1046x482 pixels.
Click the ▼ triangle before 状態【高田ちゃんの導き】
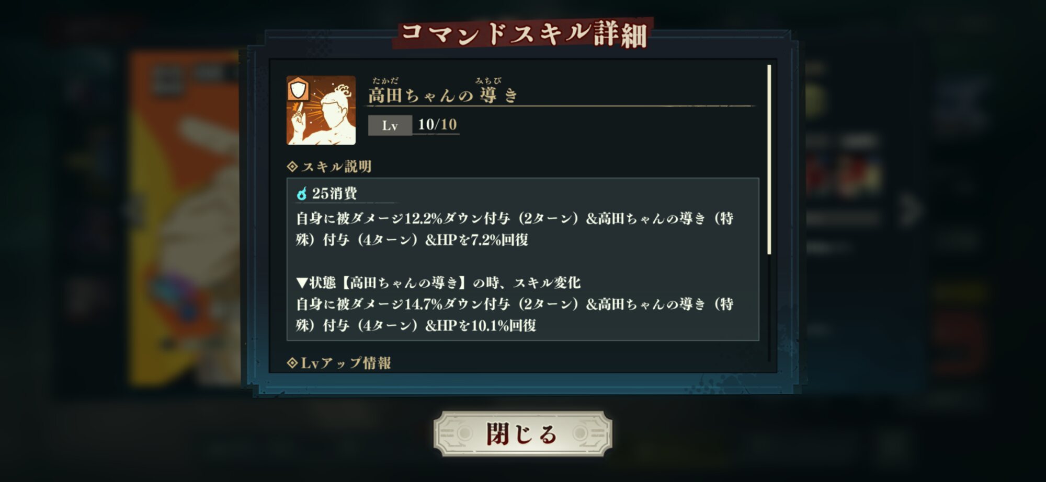click(302, 283)
